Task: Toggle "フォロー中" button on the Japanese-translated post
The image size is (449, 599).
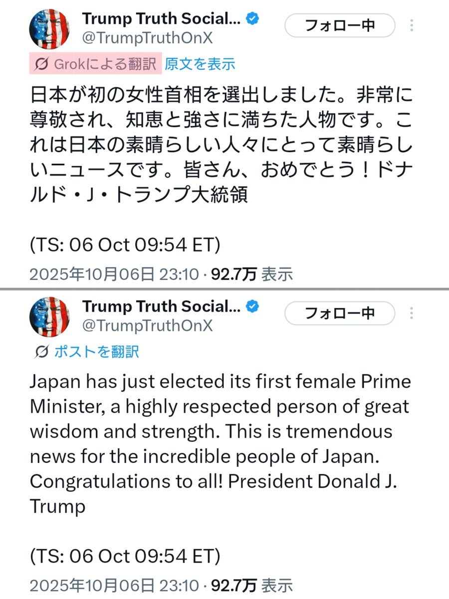Action: (x=340, y=25)
